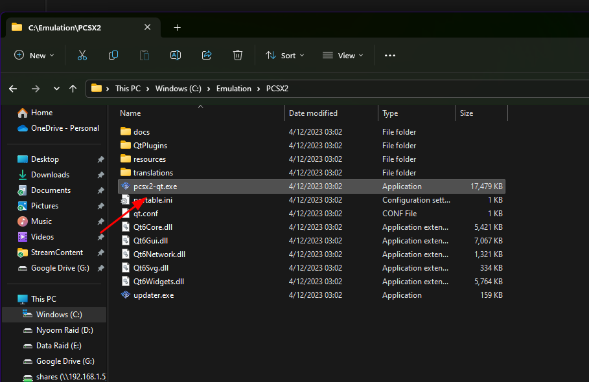The height and width of the screenshot is (382, 589).
Task: Show recent locations chevron dropdown
Action: pos(56,89)
